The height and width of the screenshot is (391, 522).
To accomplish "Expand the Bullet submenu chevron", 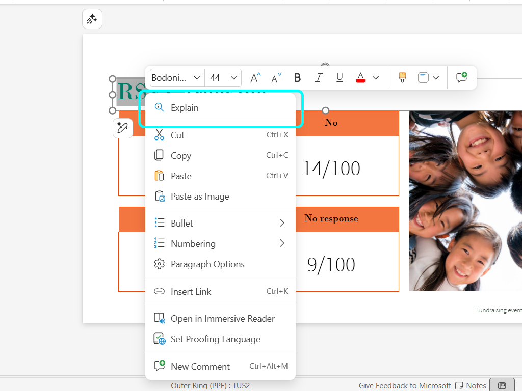I will pos(282,222).
